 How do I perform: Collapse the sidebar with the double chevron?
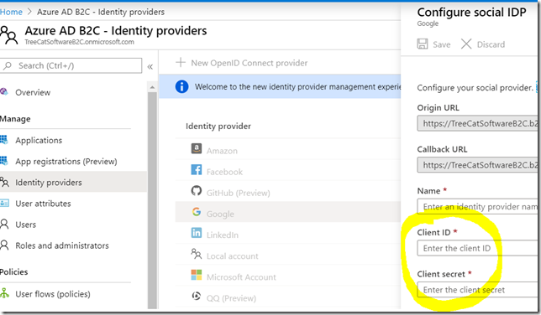pyautogui.click(x=150, y=67)
